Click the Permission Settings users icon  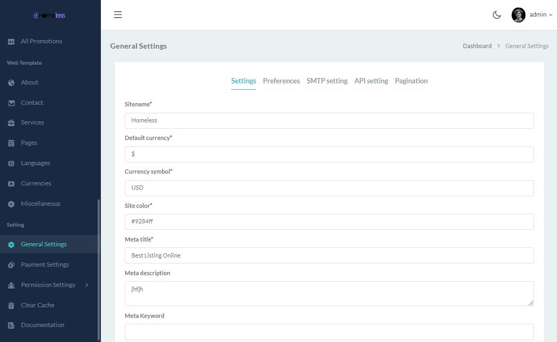pos(11,285)
